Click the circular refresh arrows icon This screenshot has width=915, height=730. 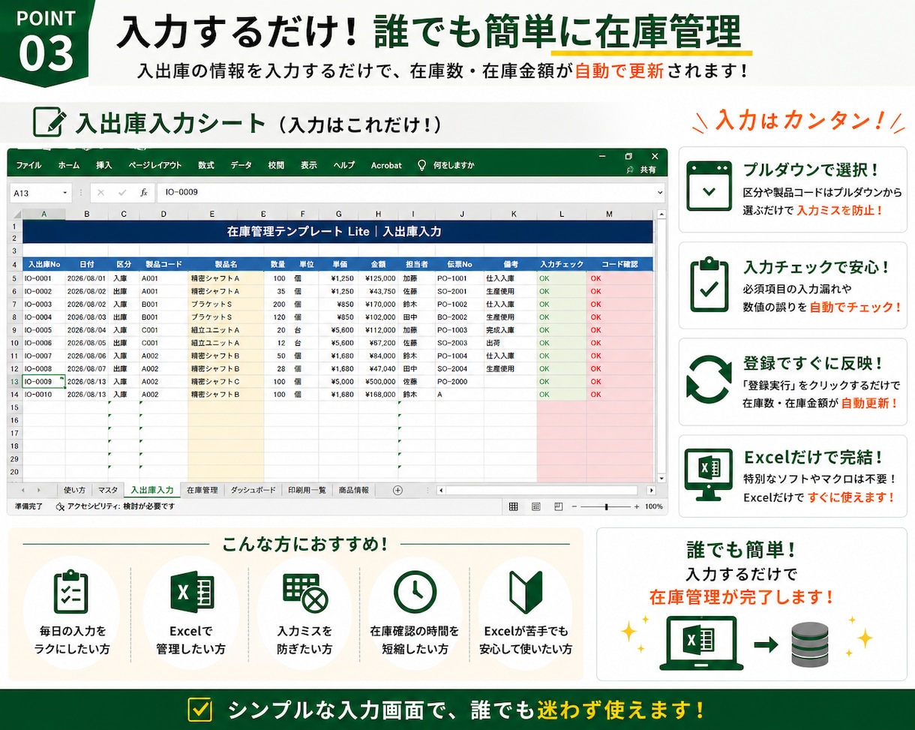(709, 380)
